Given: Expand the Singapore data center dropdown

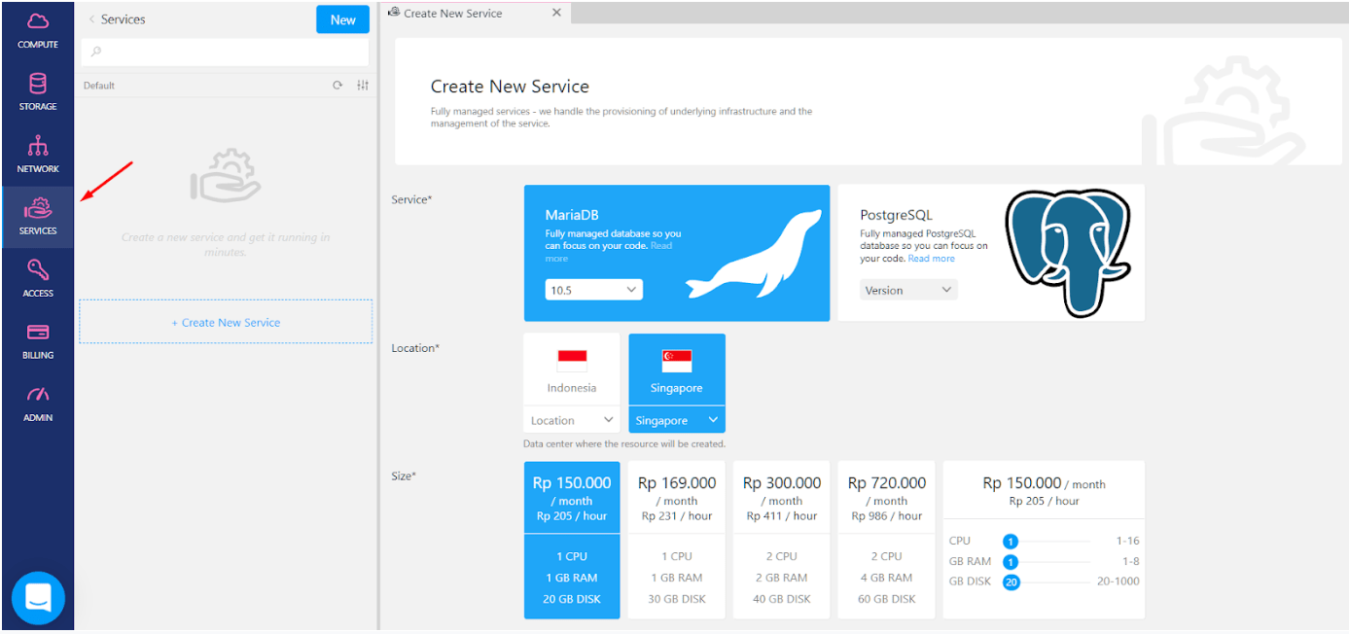Looking at the screenshot, I should [x=676, y=420].
